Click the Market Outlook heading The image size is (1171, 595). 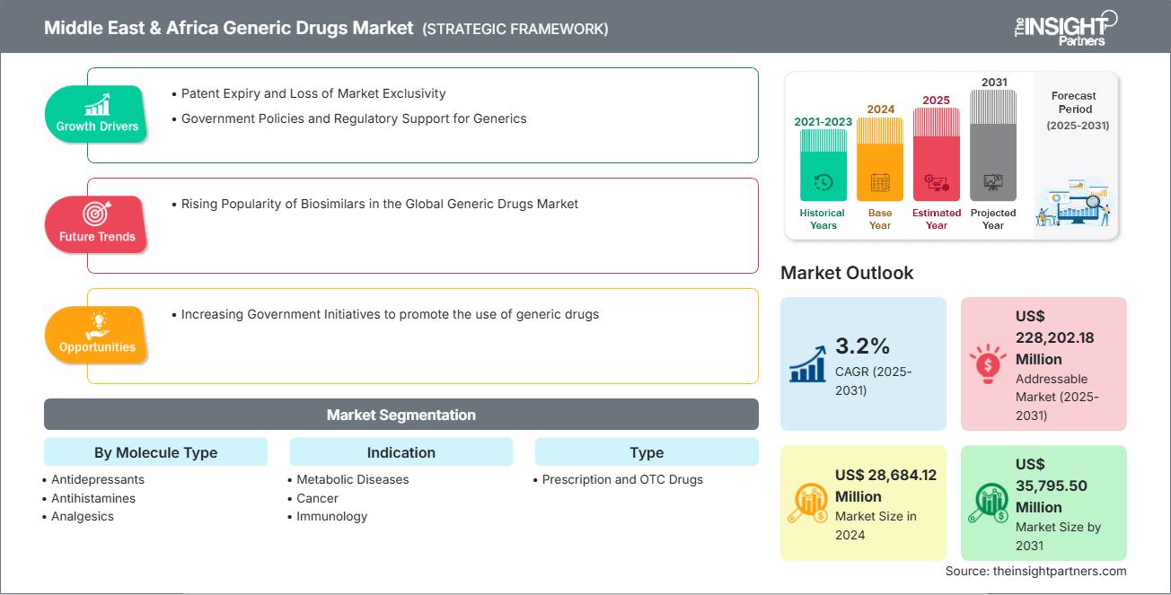pos(847,273)
